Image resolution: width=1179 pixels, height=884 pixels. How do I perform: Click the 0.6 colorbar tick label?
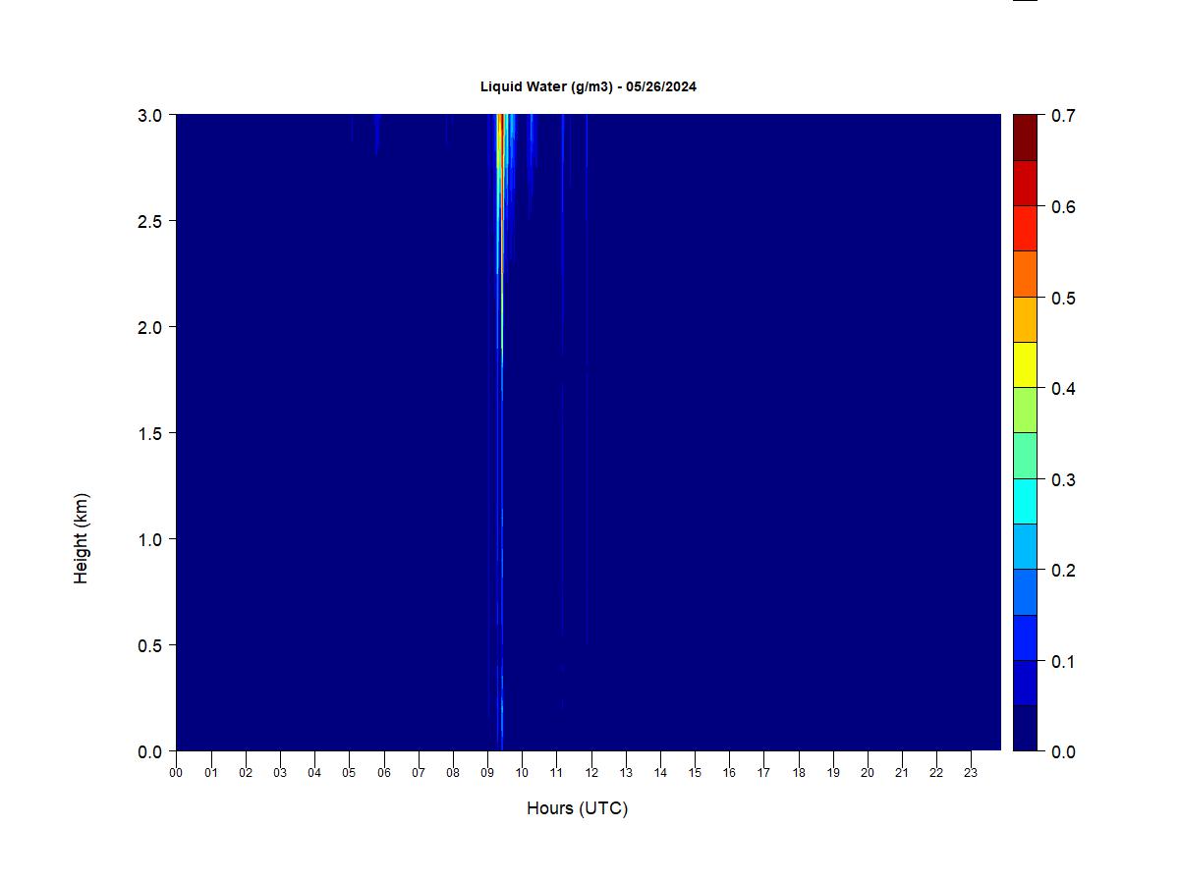tap(1063, 206)
